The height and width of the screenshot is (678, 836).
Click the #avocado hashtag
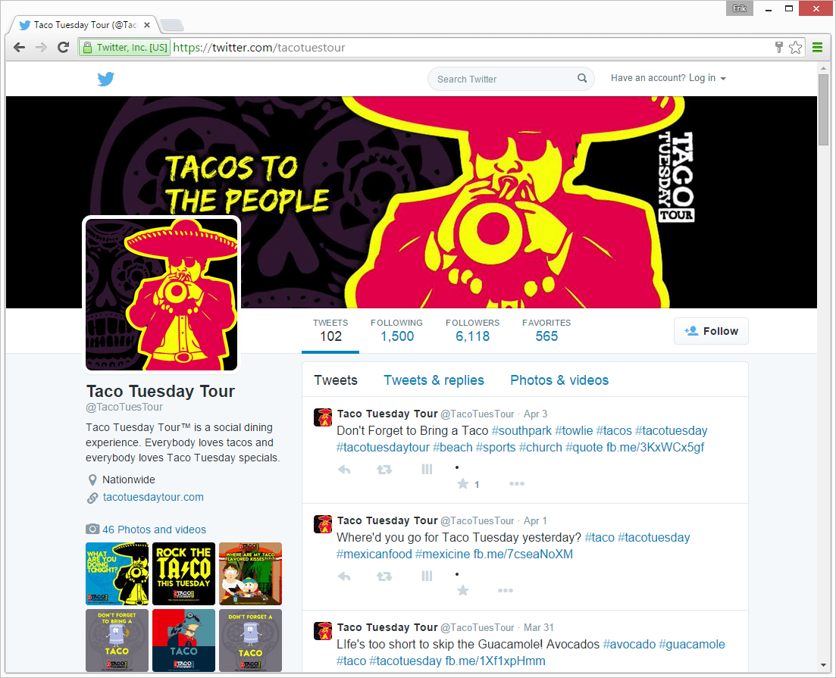629,645
